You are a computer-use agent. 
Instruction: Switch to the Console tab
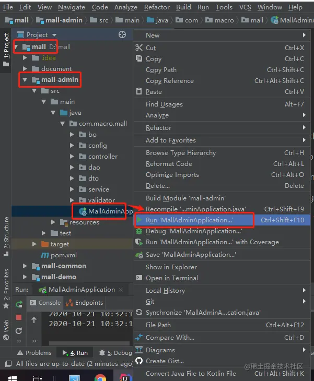(45, 303)
